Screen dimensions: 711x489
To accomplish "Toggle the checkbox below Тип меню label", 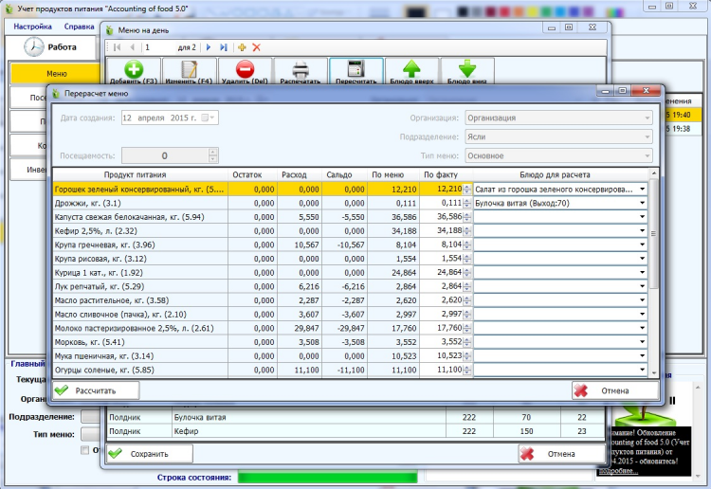I will [86, 450].
